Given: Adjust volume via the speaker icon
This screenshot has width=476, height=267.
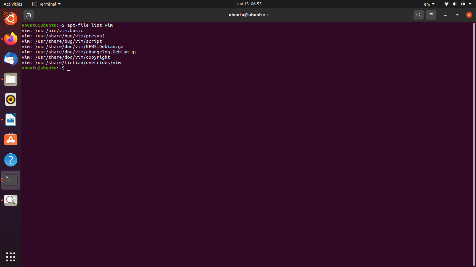Looking at the screenshot, I should [x=455, y=4].
